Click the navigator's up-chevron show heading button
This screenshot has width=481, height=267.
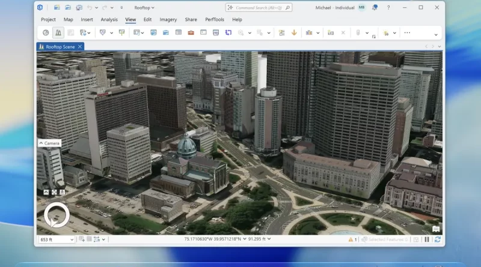tap(46, 192)
